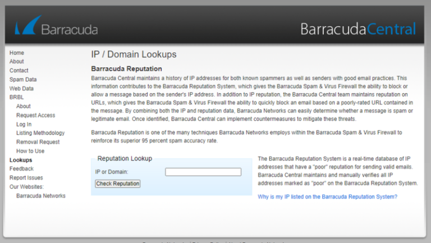
Task: Visit the Barracuda Networks website link
Action: 41,196
